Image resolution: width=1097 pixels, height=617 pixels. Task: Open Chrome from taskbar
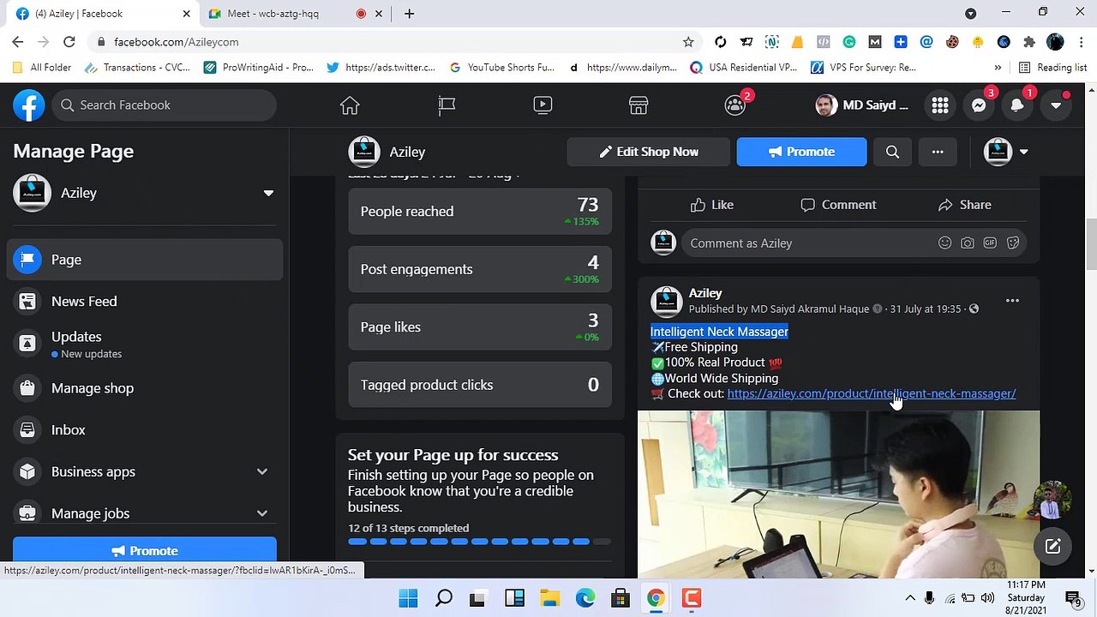point(656,598)
